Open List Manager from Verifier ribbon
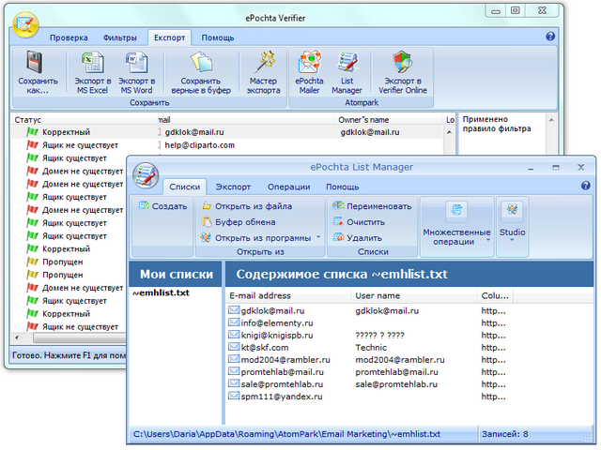 [x=347, y=73]
